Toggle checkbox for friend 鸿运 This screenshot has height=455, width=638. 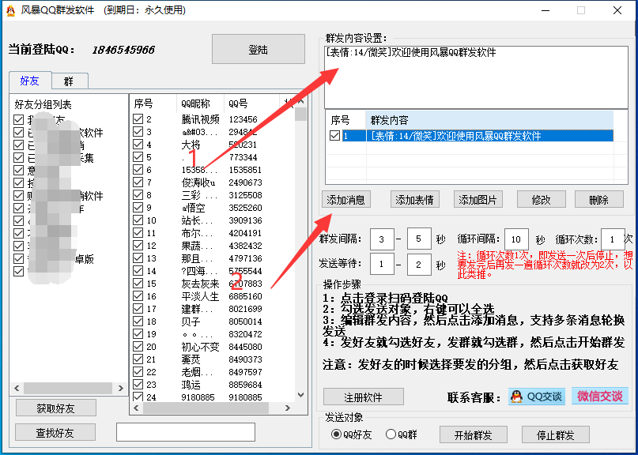pos(138,384)
